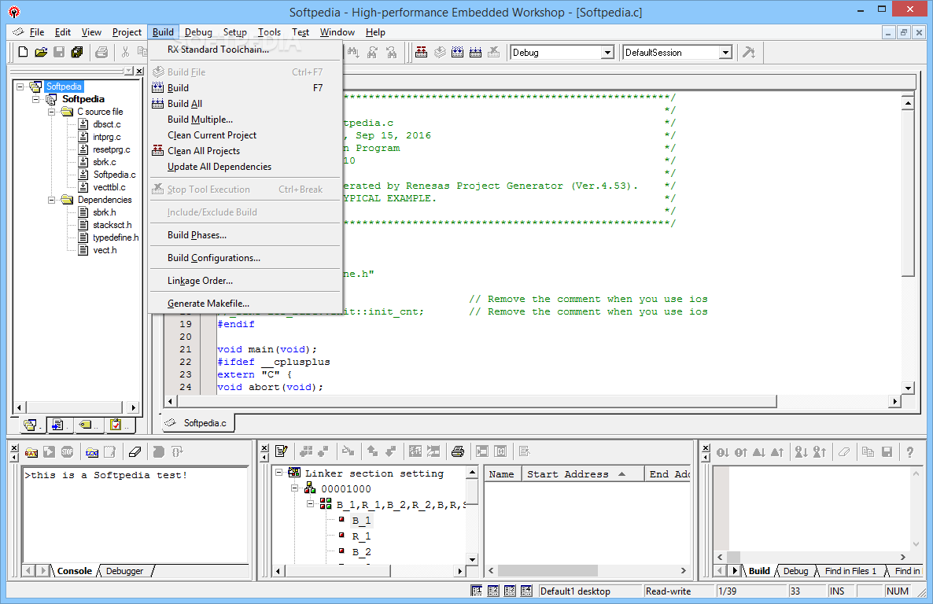Open the Debug build configuration dropdown
This screenshot has width=933, height=604.
(607, 53)
